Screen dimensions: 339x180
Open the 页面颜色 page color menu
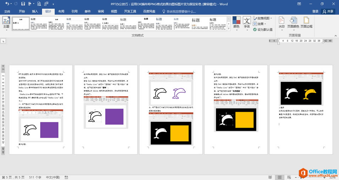click(293, 23)
